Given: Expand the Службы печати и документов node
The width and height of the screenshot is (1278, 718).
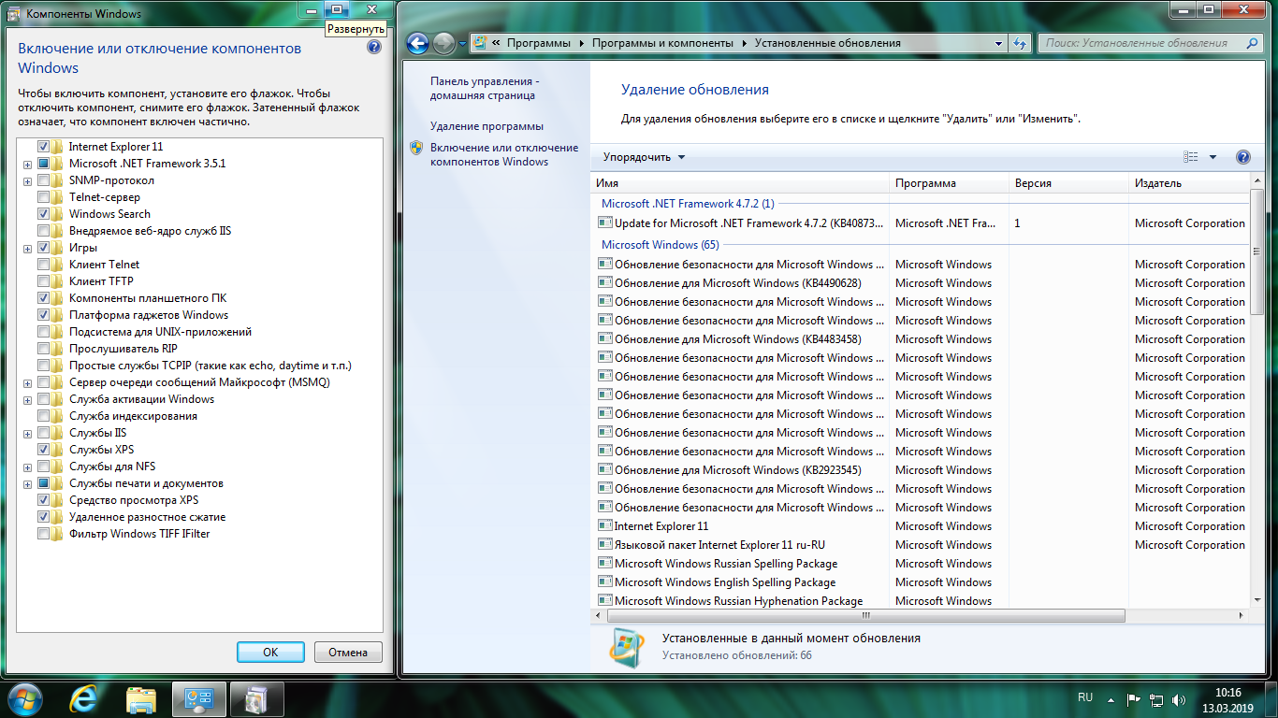Looking at the screenshot, I should pyautogui.click(x=28, y=484).
